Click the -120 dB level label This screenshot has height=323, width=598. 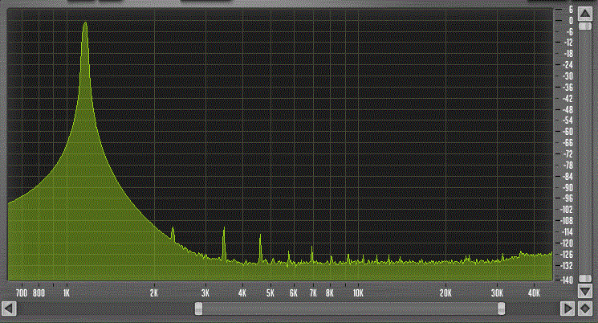coord(567,243)
